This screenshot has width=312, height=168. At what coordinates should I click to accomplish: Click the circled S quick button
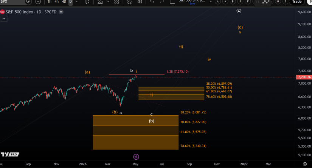286,2
